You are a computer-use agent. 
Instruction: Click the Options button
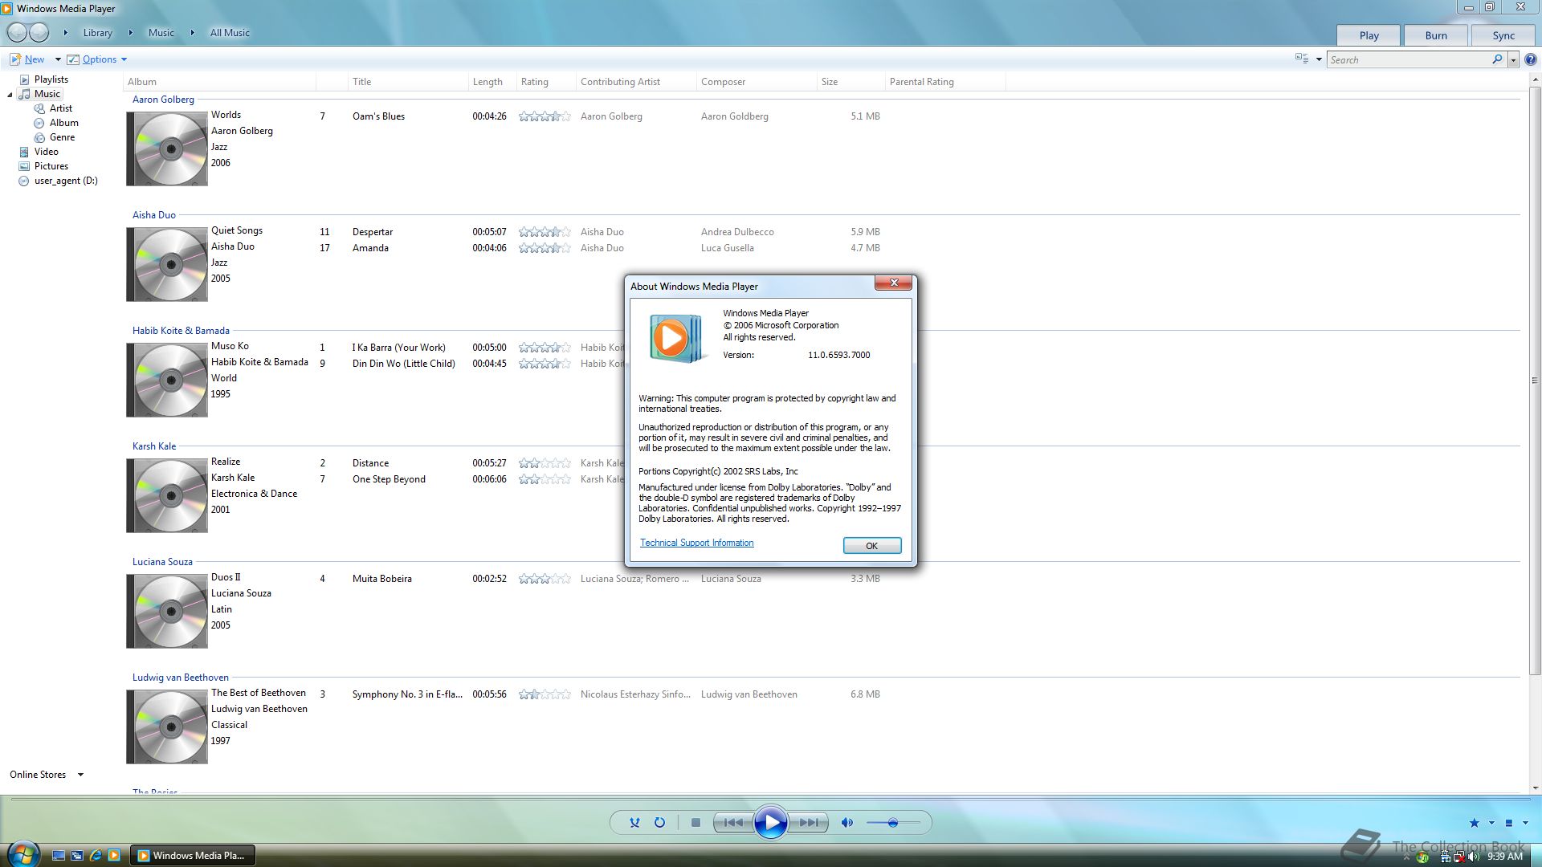pyautogui.click(x=92, y=59)
